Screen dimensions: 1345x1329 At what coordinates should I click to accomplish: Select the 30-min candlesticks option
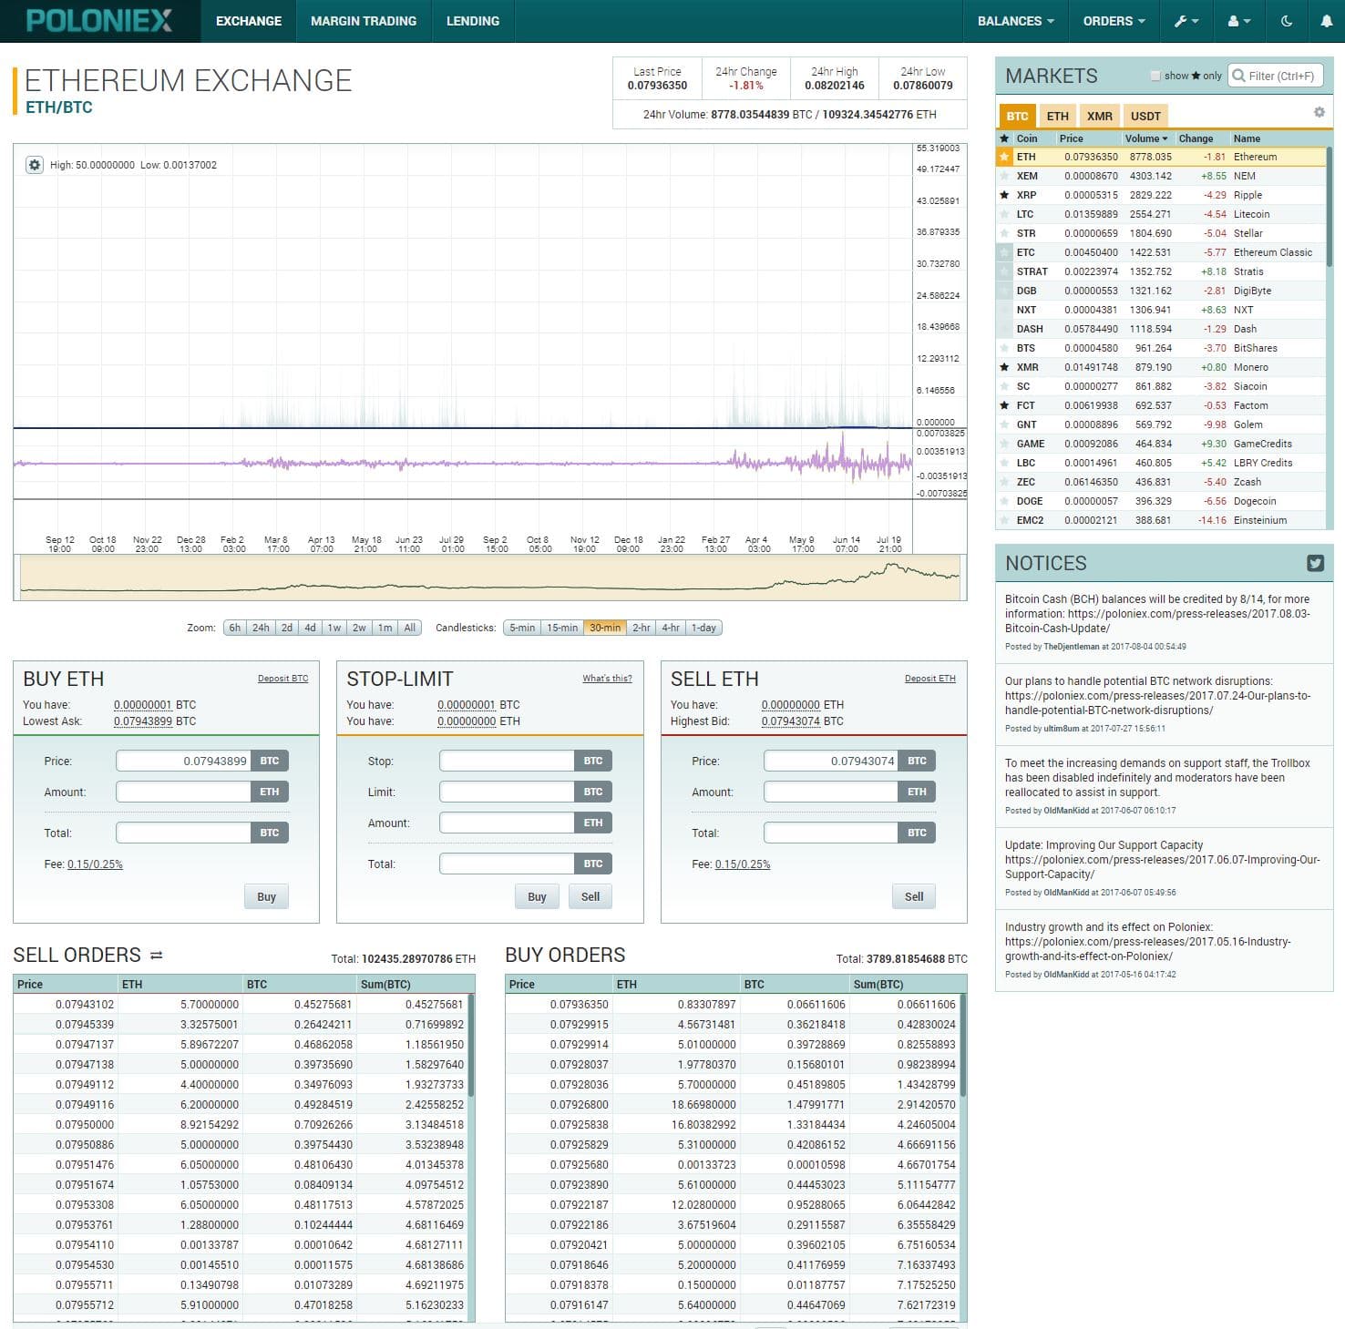point(603,628)
